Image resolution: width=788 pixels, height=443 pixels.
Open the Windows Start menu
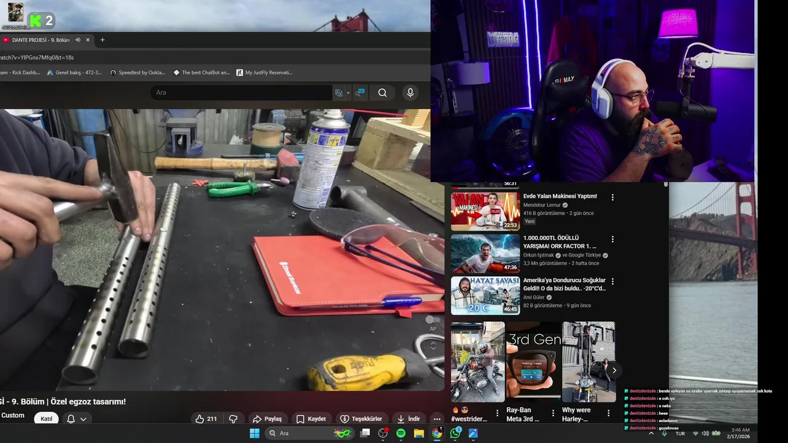tap(254, 433)
